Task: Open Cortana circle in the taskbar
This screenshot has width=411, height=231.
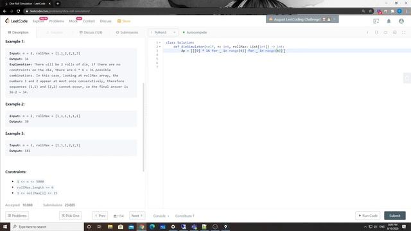Action: (89, 227)
